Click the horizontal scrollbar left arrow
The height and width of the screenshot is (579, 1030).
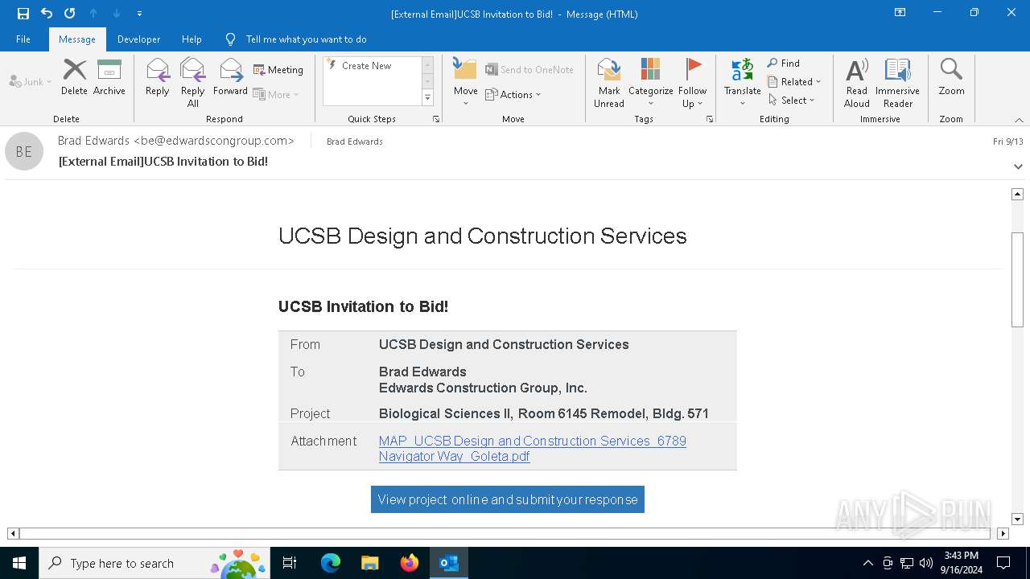[13, 533]
